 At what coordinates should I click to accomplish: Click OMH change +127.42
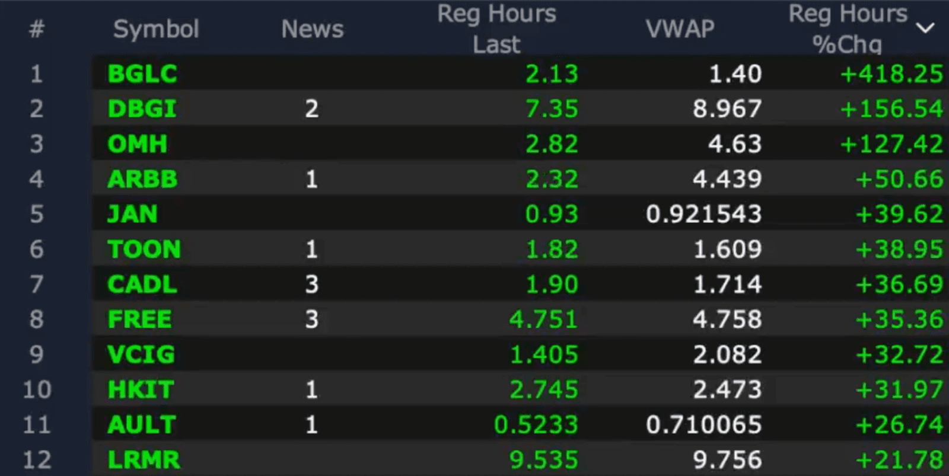pos(891,143)
